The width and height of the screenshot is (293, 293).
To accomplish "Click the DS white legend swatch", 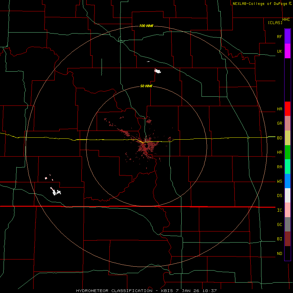I will pos(287,195).
